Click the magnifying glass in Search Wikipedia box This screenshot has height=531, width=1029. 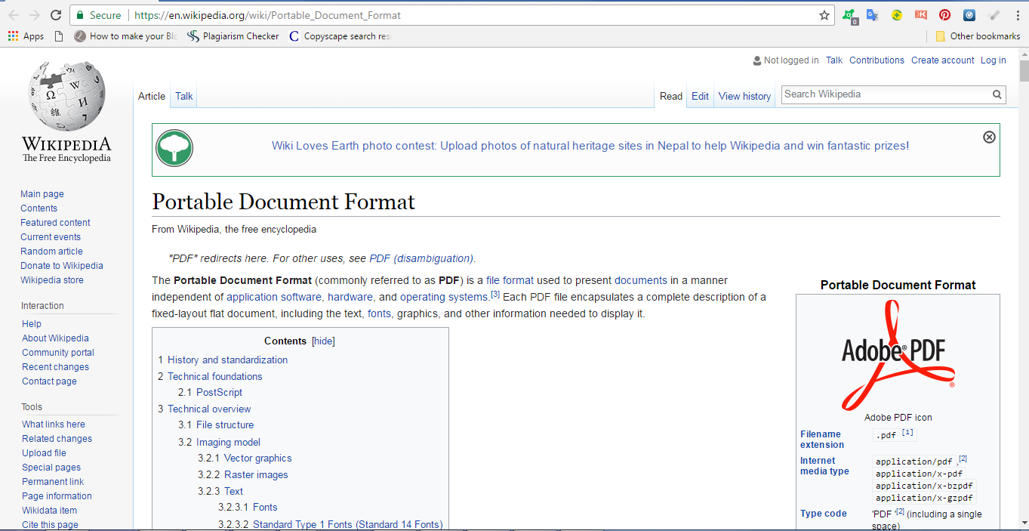997,94
